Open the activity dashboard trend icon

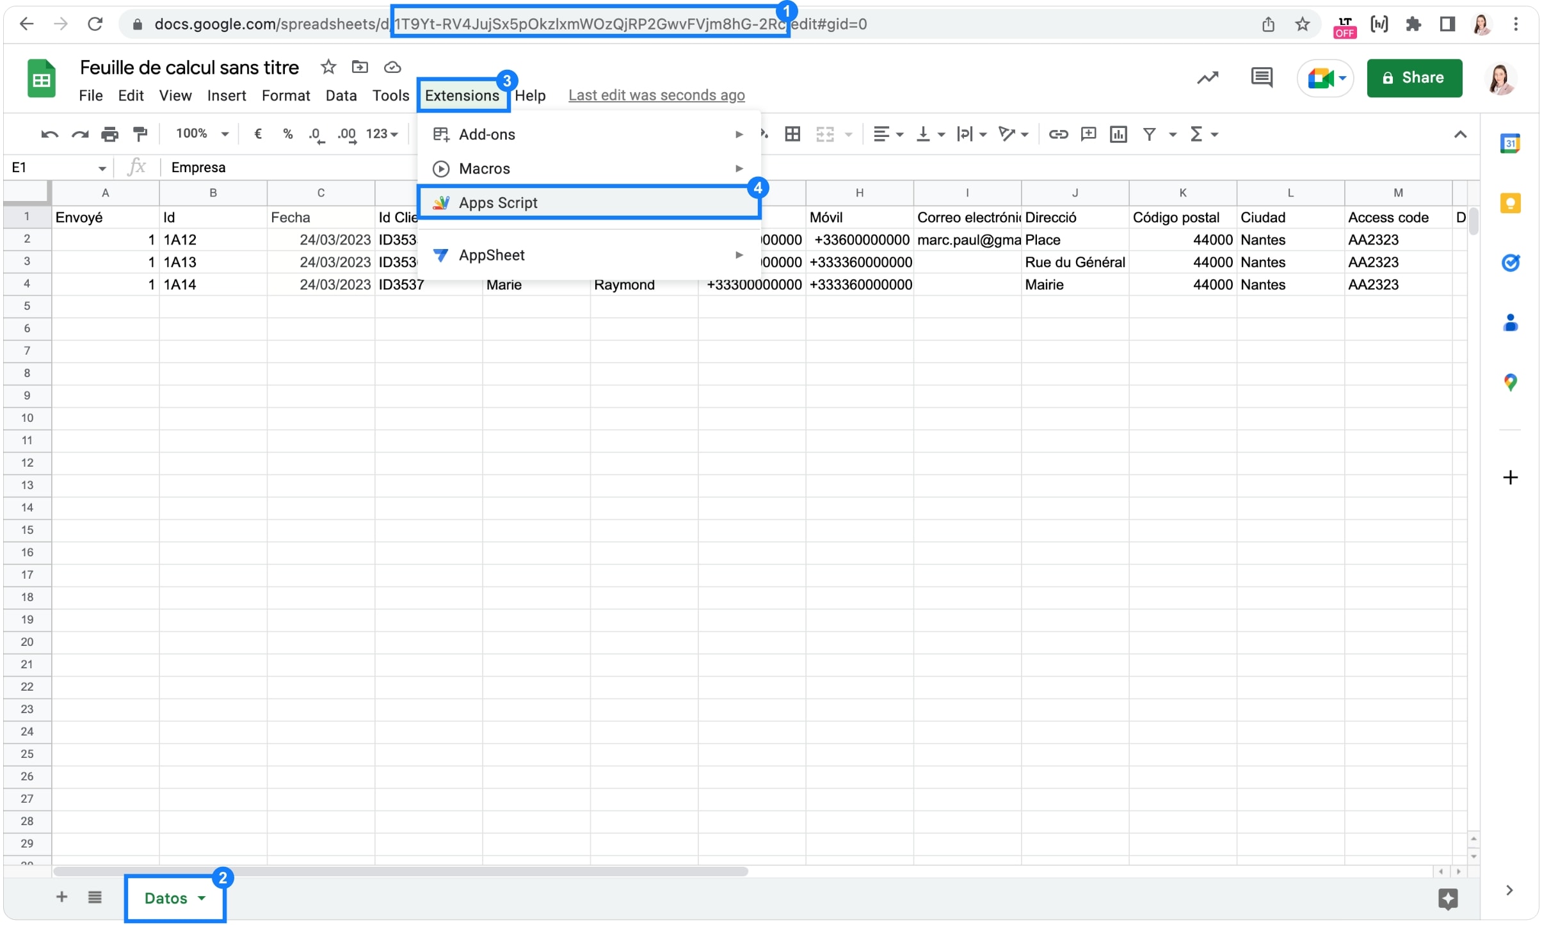[x=1208, y=78]
